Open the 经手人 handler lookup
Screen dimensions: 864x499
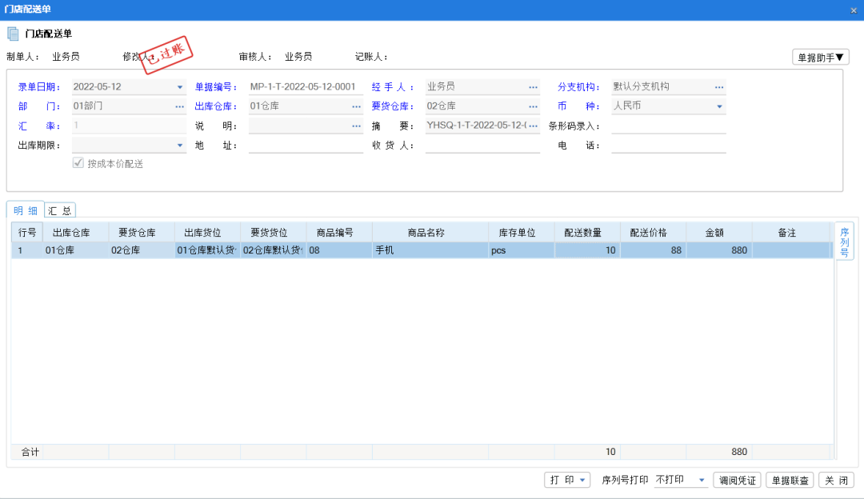coord(533,86)
